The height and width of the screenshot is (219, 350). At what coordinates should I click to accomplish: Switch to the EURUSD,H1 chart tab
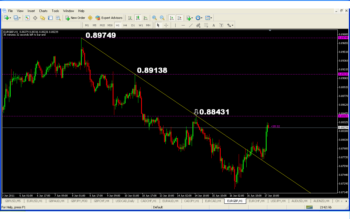(x=34, y=201)
